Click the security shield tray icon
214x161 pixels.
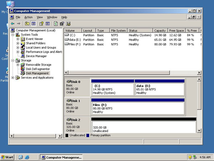[190, 157]
